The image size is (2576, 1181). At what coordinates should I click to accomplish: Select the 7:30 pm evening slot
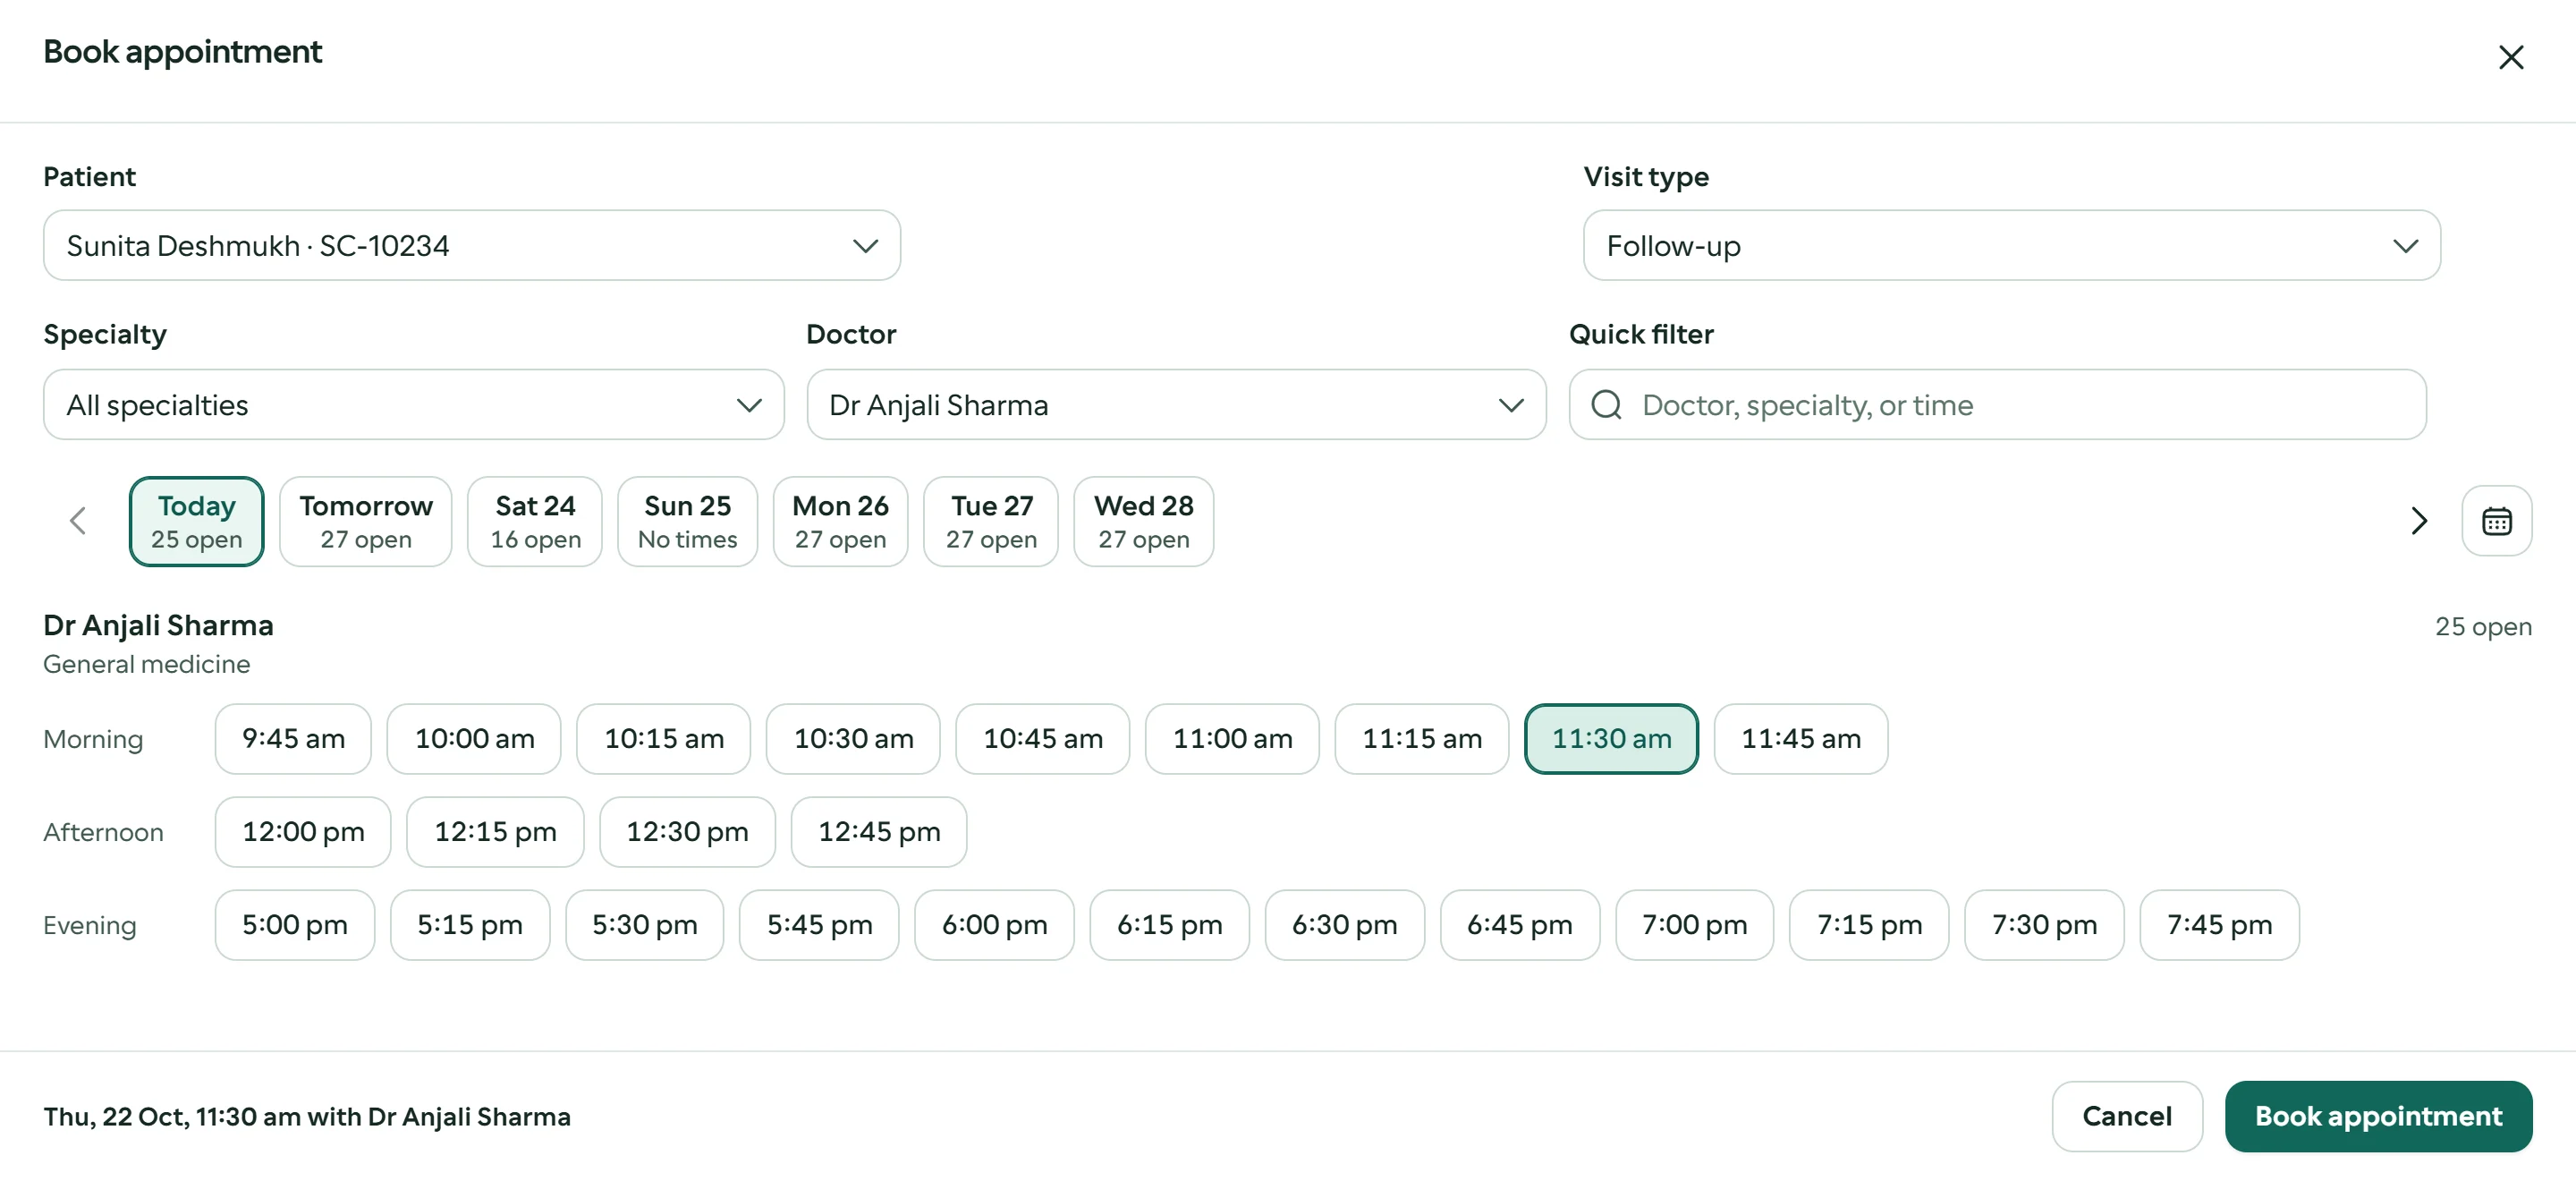[2044, 925]
